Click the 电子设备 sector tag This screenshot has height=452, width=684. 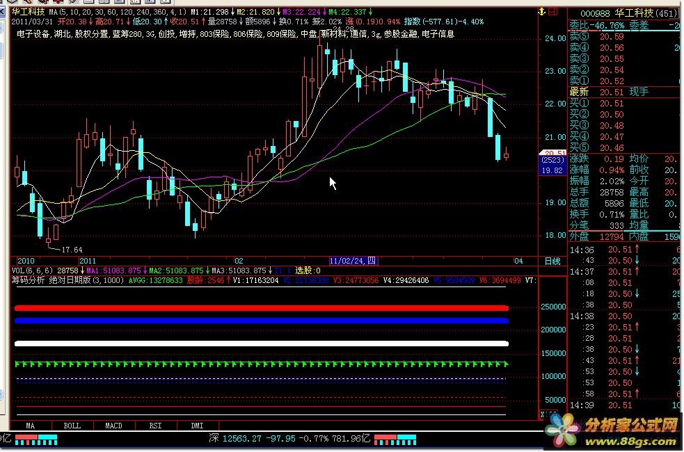click(33, 33)
